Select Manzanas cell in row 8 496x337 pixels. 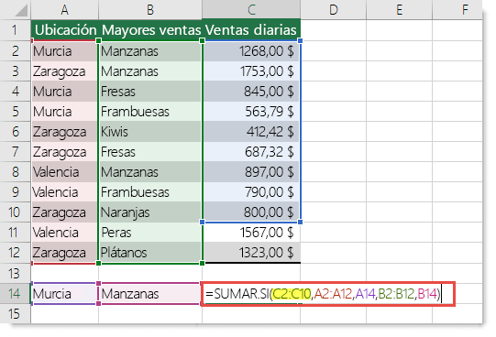(x=150, y=172)
